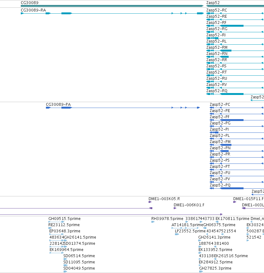Screen dimensions: 264x273
Task: Open EST GH09515.5prime
Action: (65, 219)
